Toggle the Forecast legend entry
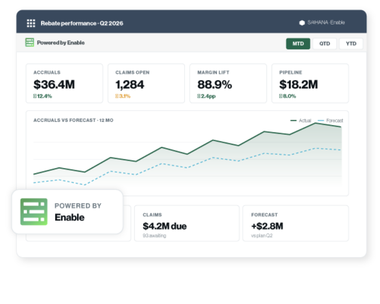 tap(330, 121)
